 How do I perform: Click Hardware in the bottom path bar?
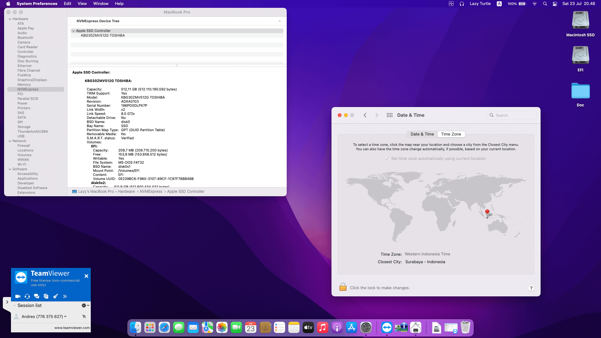126,192
